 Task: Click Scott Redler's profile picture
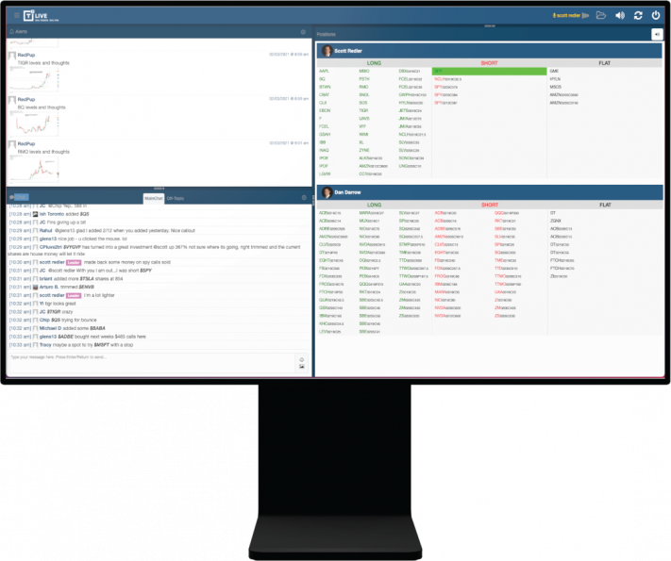pyautogui.click(x=327, y=51)
